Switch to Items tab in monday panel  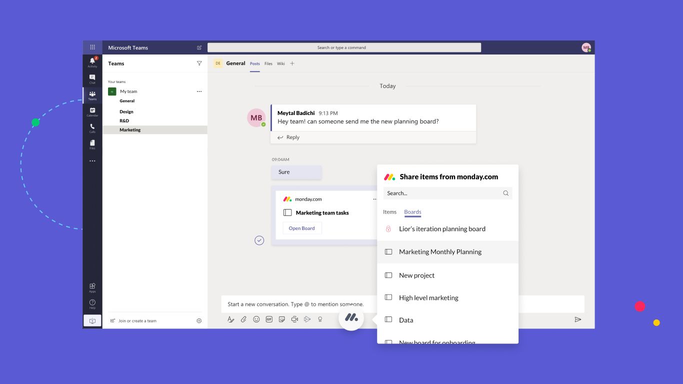(389, 212)
